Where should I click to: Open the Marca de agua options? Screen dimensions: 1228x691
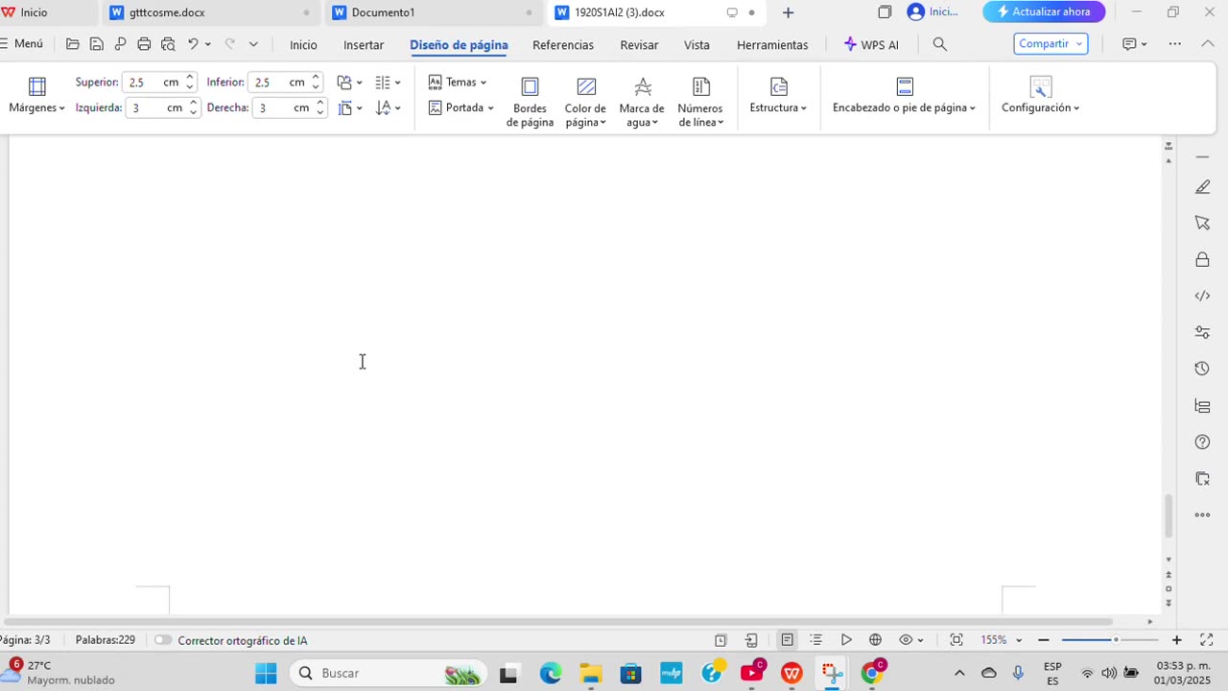[642, 102]
